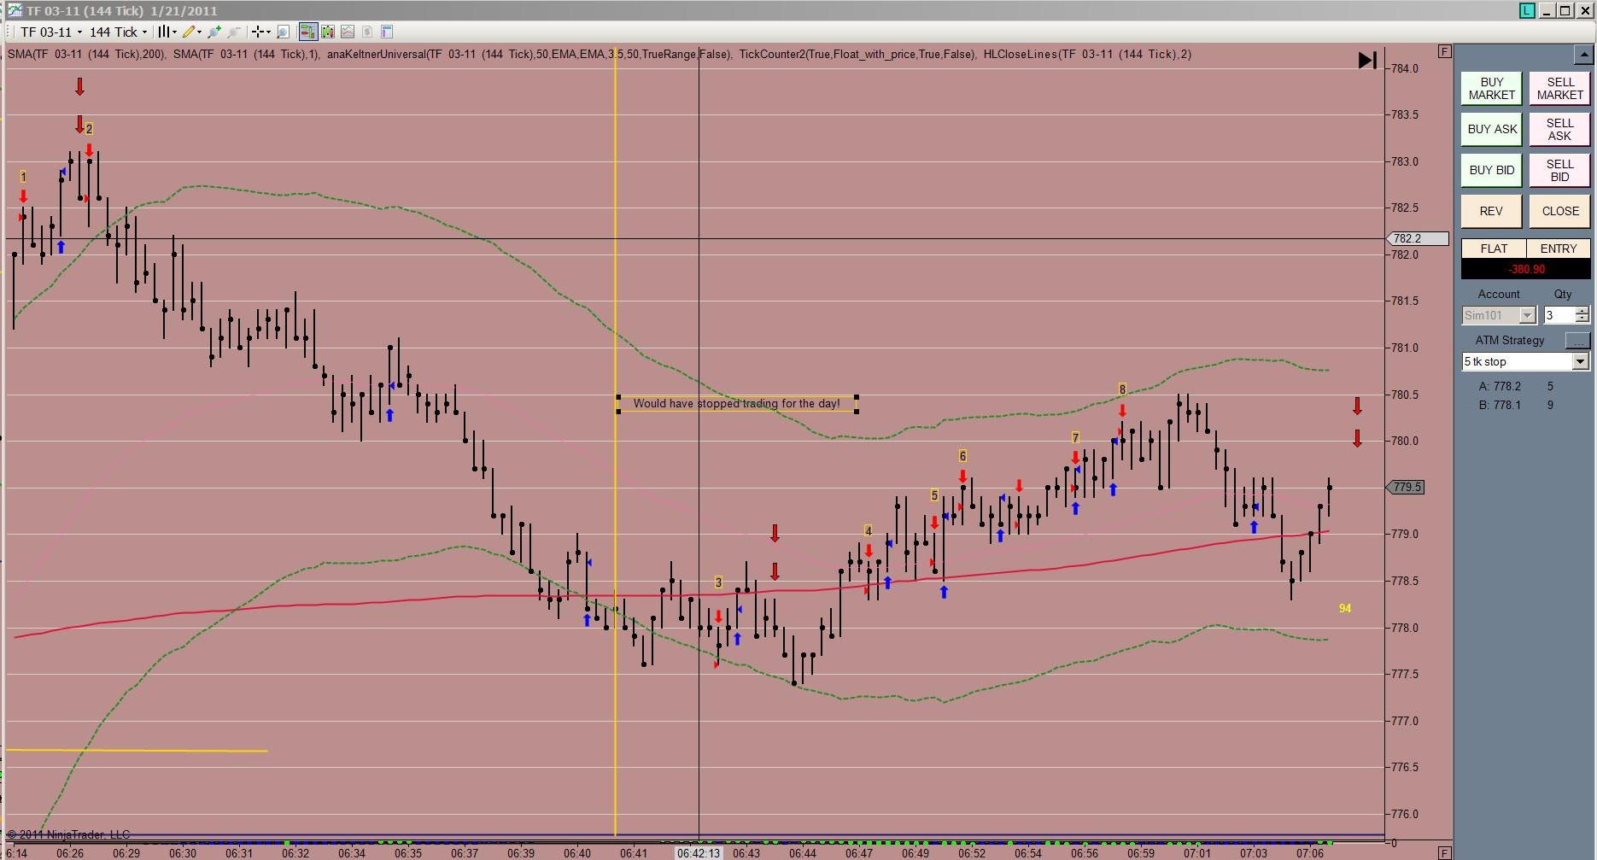Collapse the Chart Trader panel arrow
This screenshot has height=860, width=1597.
pos(1582,55)
